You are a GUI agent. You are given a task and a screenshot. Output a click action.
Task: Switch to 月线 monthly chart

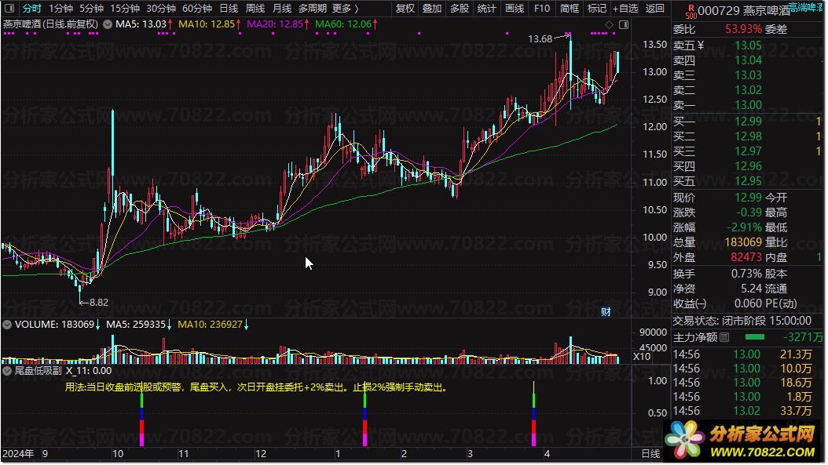pyautogui.click(x=282, y=9)
